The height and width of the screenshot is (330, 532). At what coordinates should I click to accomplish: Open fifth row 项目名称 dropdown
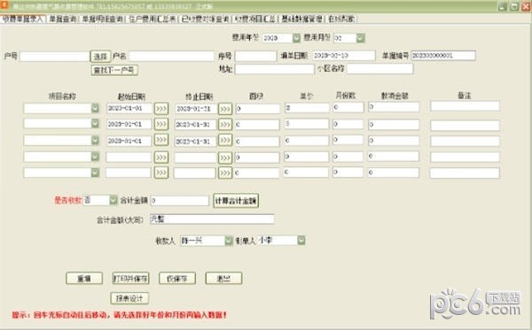[x=96, y=173]
